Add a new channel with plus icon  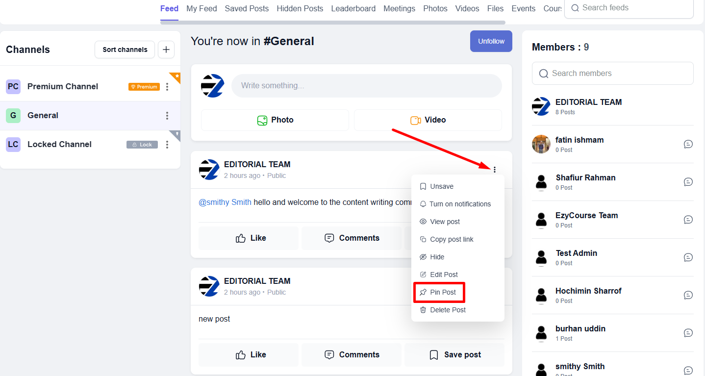(166, 50)
